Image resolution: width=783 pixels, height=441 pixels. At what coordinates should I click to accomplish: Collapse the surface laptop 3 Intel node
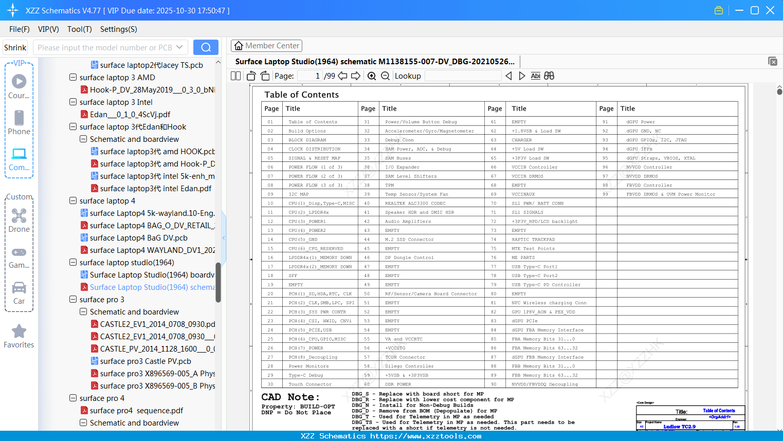(x=73, y=102)
